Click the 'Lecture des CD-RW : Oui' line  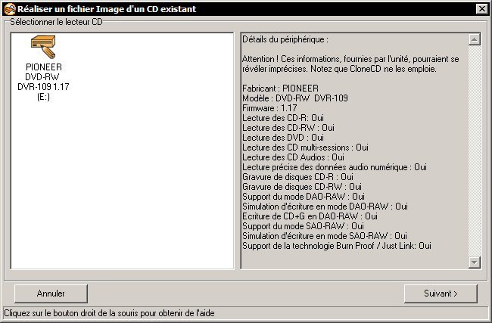coord(288,128)
